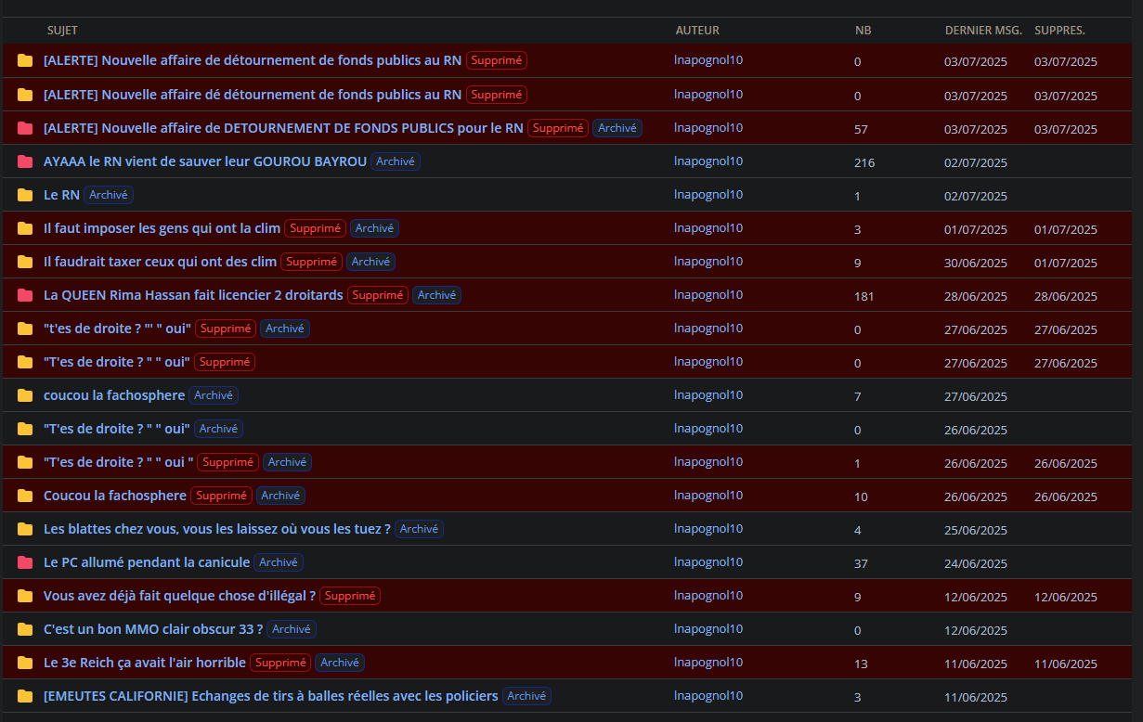Click Archivé badge on 'Il faudrait taxer ceux' topic
The height and width of the screenshot is (722, 1143).
[x=370, y=262]
